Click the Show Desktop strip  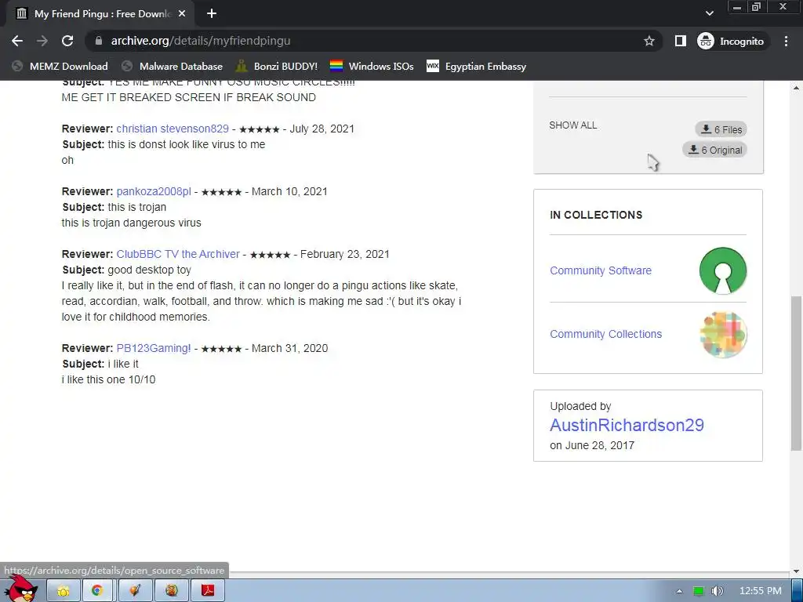798,591
